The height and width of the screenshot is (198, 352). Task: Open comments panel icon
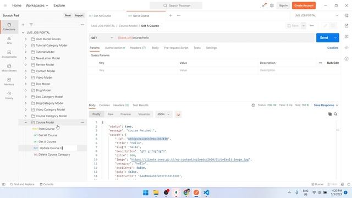tap(346, 37)
